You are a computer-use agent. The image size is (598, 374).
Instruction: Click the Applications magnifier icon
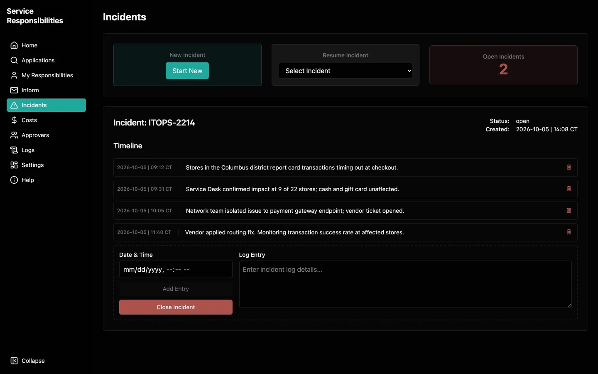[14, 60]
